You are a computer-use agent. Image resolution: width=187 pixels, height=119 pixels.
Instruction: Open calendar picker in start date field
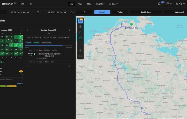tap(38, 12)
